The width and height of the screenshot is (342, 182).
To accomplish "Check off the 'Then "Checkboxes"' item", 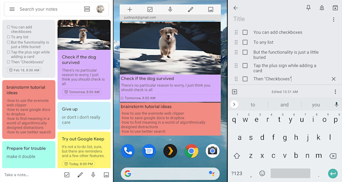I will [245, 79].
